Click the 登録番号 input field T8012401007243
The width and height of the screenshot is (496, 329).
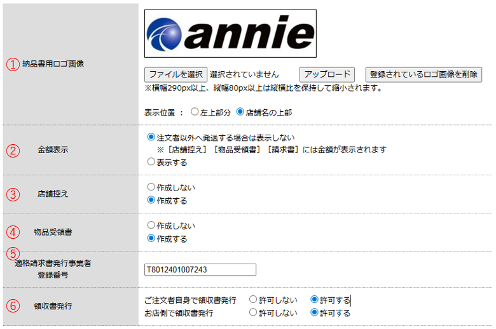(200, 270)
